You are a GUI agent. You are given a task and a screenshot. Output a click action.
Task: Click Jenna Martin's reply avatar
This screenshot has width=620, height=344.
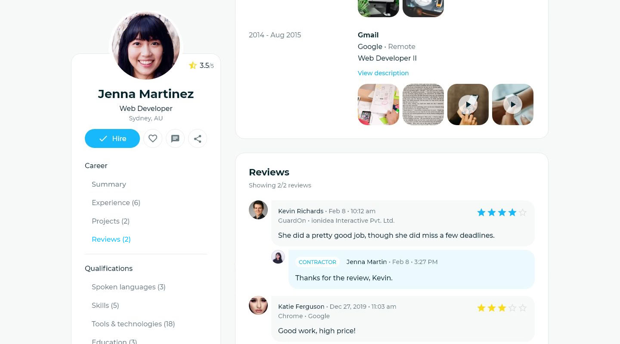click(x=278, y=257)
